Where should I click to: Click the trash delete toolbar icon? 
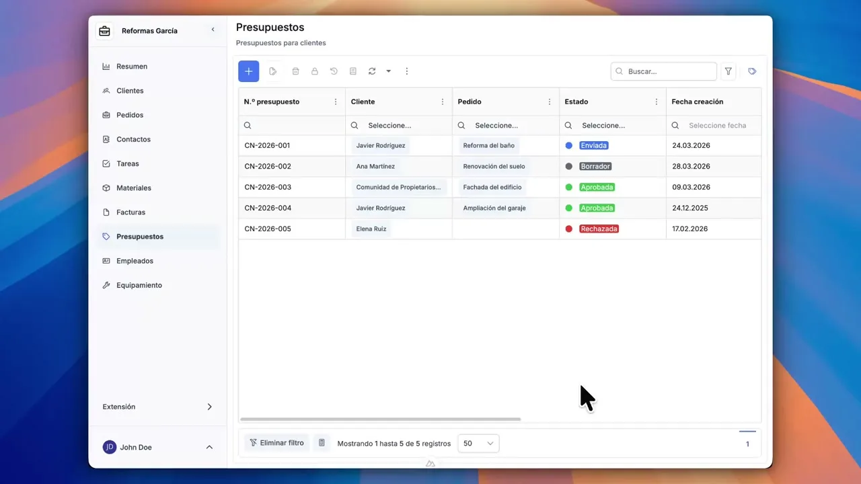click(x=295, y=71)
